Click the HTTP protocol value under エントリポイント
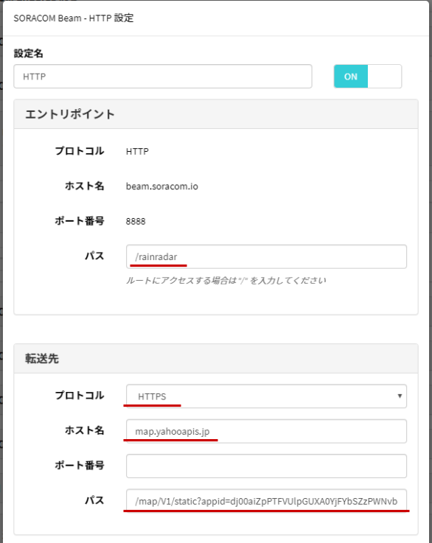This screenshot has height=543, width=432. coord(137,151)
